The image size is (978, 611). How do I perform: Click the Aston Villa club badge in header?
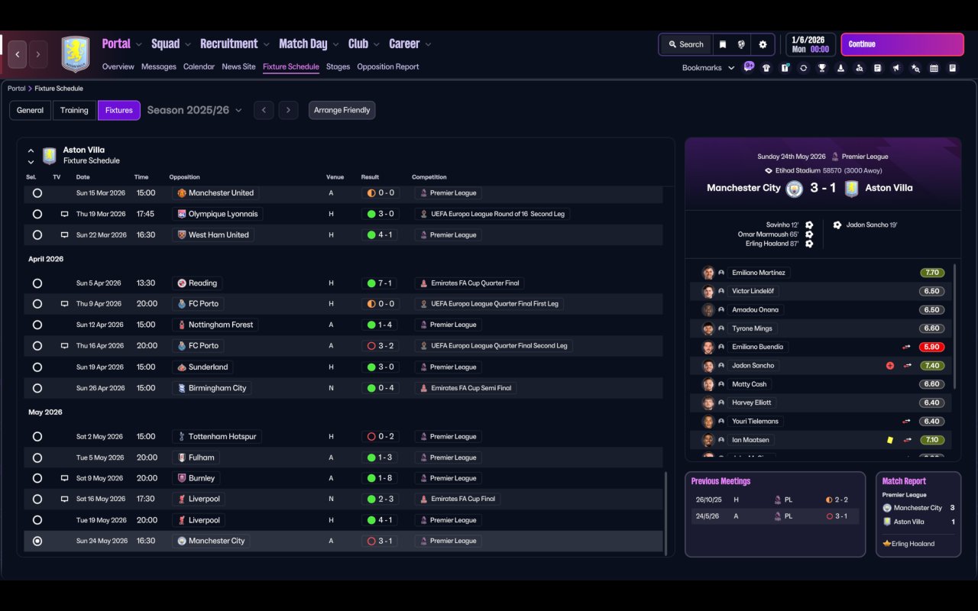(x=75, y=54)
